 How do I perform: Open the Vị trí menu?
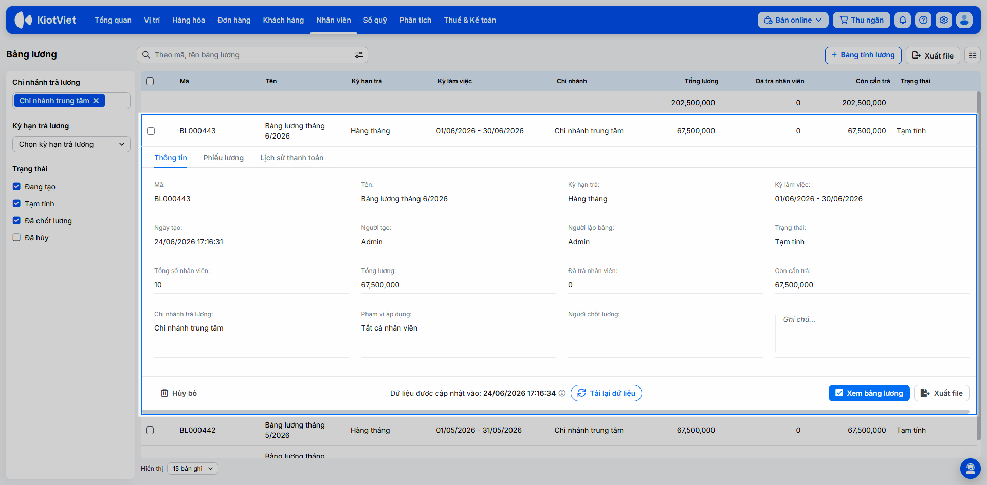pos(152,20)
